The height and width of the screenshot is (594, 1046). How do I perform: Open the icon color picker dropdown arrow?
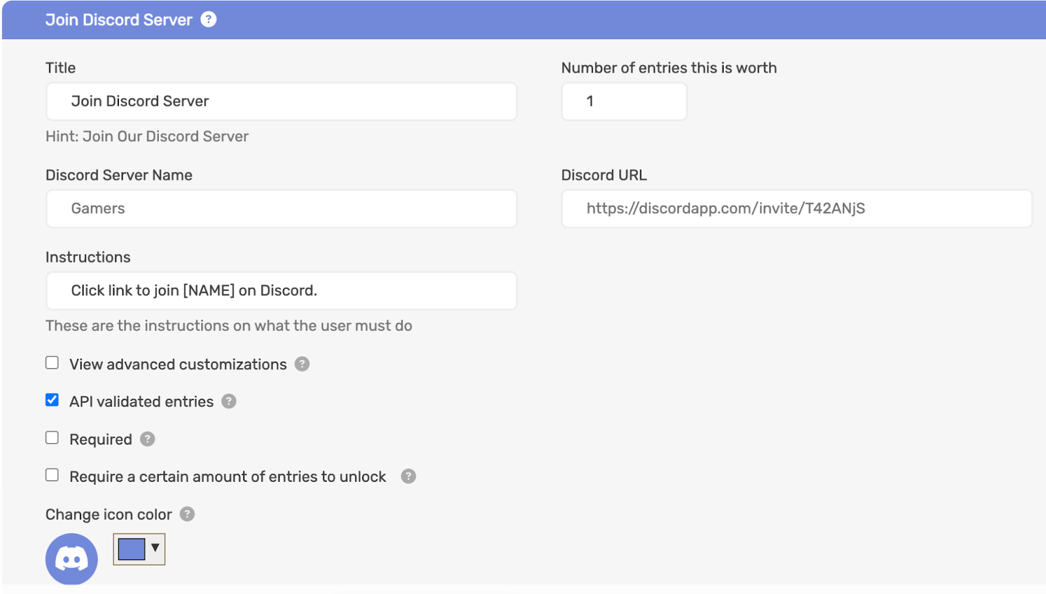click(156, 548)
